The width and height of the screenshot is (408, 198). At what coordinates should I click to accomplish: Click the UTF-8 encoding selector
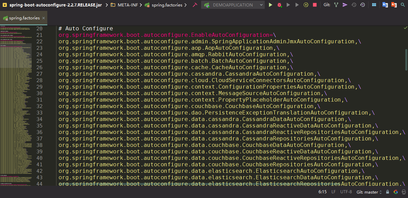[x=346, y=192]
